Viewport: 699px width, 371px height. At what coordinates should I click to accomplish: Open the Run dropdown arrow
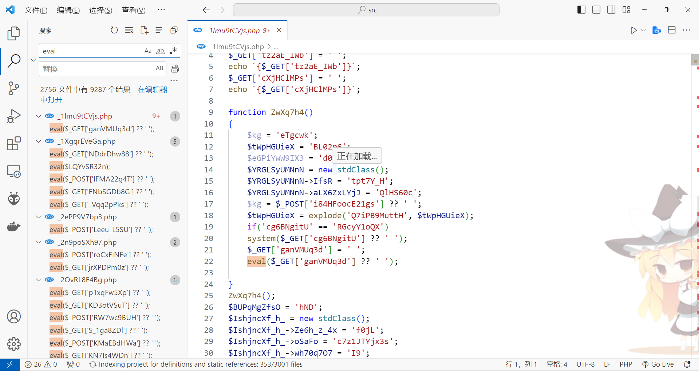(643, 30)
